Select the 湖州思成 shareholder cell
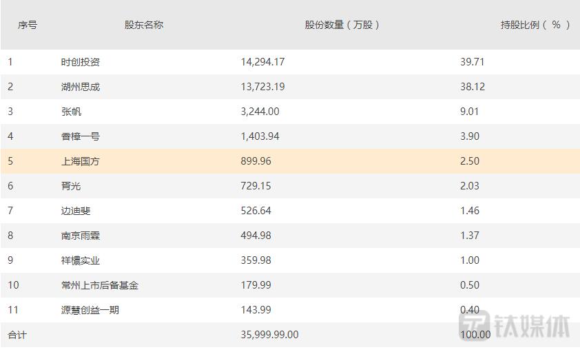The image size is (580, 352). coord(81,87)
